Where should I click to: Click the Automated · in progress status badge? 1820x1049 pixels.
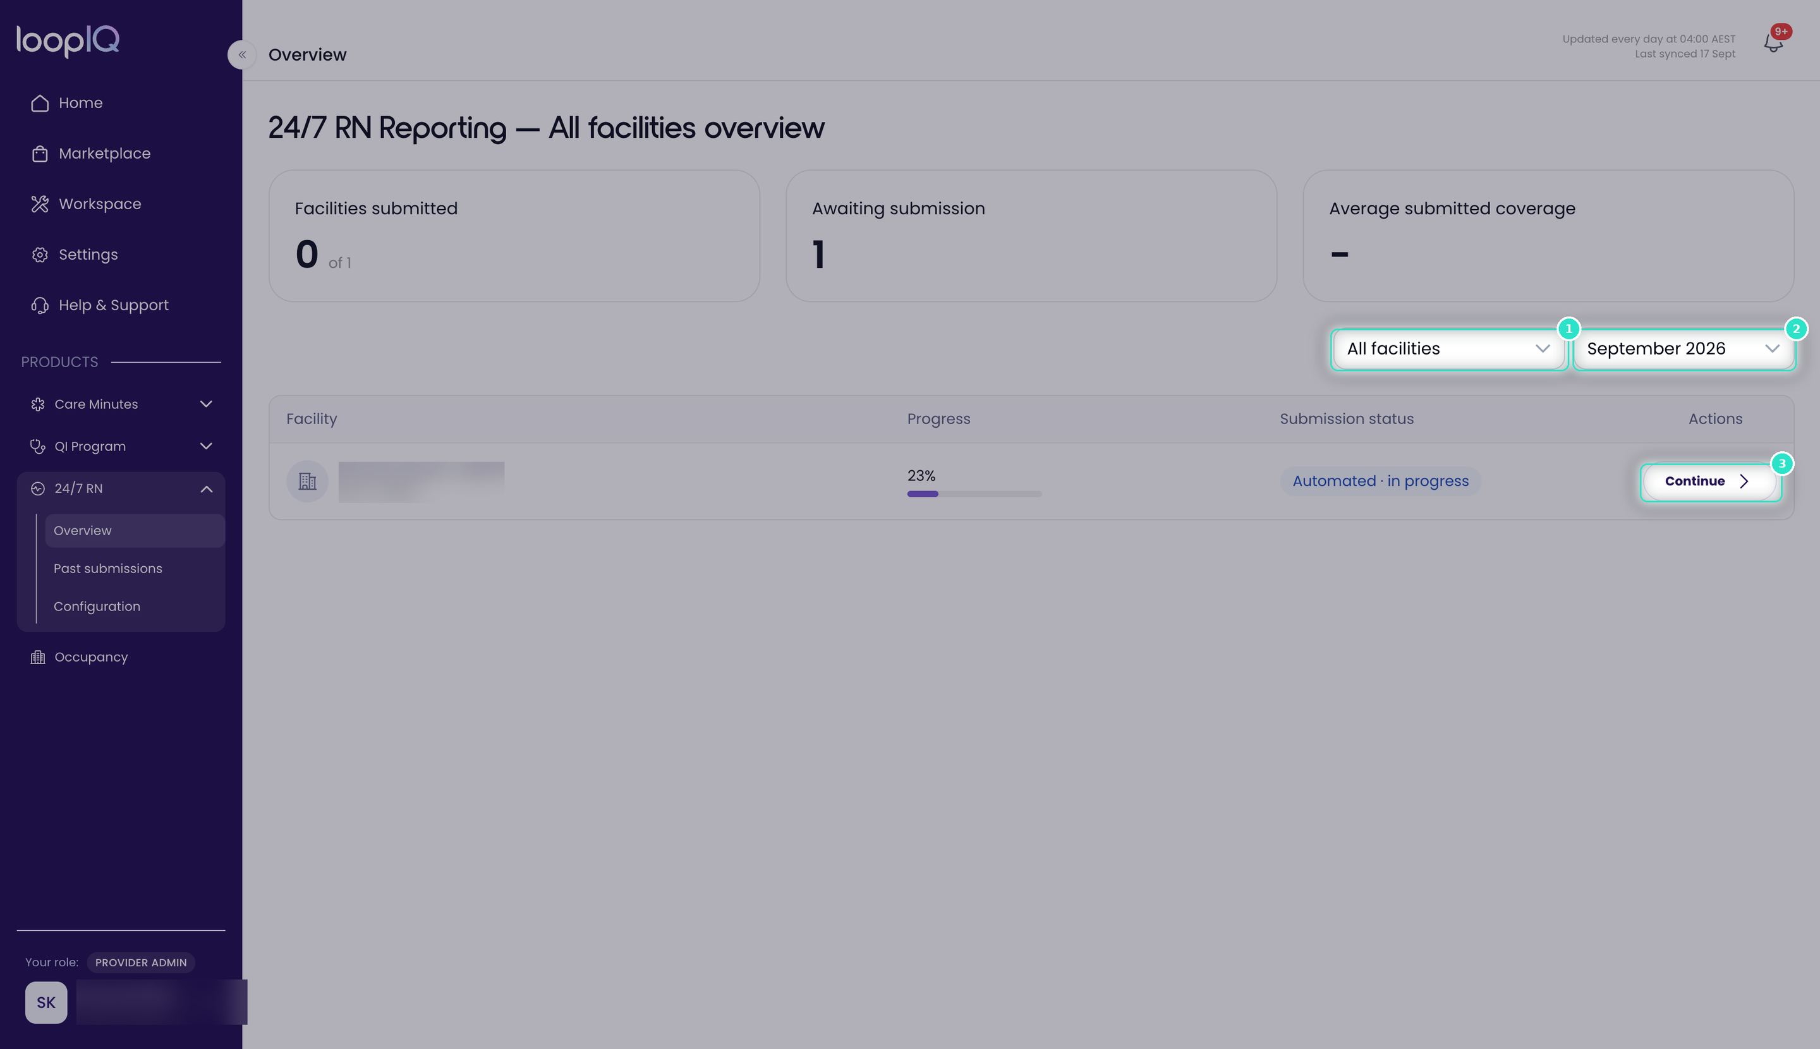(1380, 482)
